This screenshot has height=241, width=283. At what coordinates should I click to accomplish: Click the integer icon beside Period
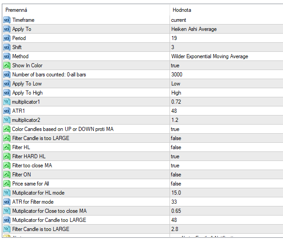click(x=6, y=38)
